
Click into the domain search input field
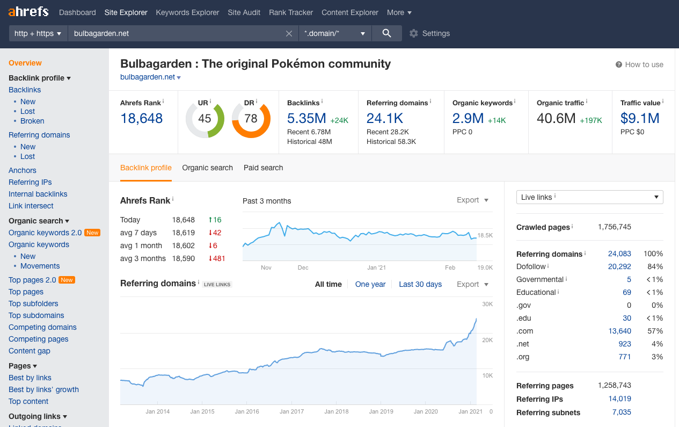[x=177, y=33]
